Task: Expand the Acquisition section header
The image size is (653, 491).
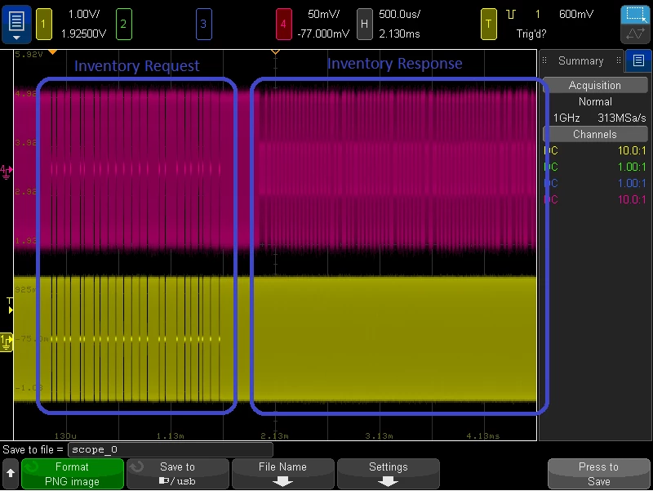Action: [595, 85]
